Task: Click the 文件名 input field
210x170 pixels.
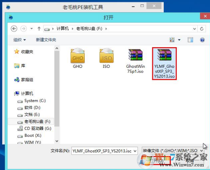Action: pyautogui.click(x=105, y=151)
